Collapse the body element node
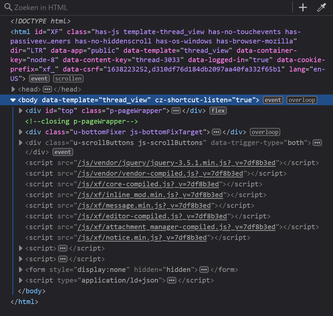333x316 pixels. 13,100
